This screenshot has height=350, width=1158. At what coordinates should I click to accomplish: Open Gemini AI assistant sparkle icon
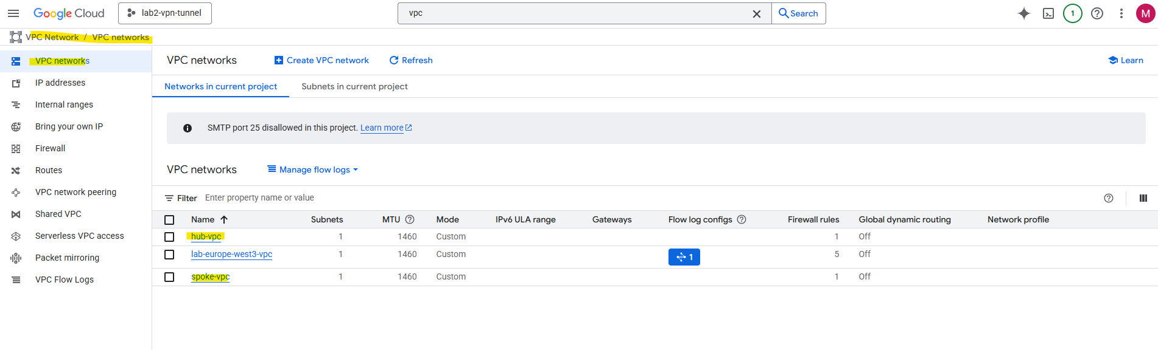point(1023,13)
